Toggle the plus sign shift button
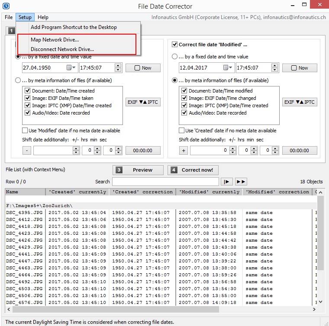 click(x=184, y=150)
